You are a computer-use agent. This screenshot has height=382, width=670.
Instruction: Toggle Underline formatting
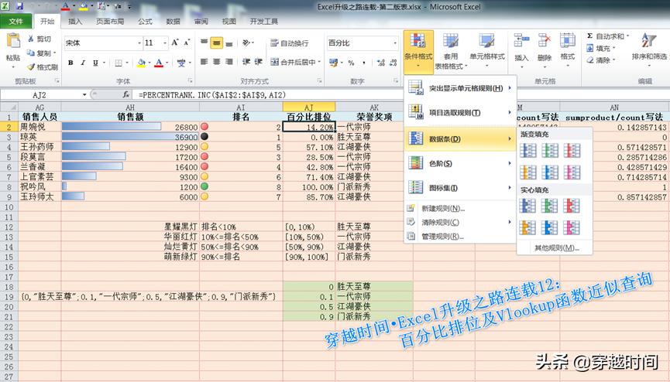tap(95, 63)
